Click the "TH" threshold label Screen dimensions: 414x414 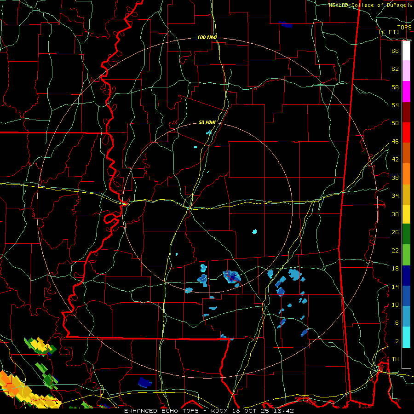(x=395, y=359)
